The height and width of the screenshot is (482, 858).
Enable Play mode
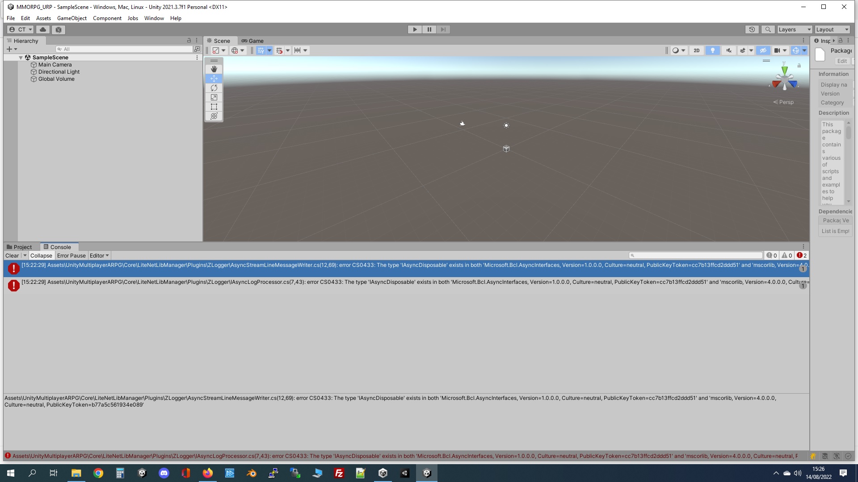(414, 29)
